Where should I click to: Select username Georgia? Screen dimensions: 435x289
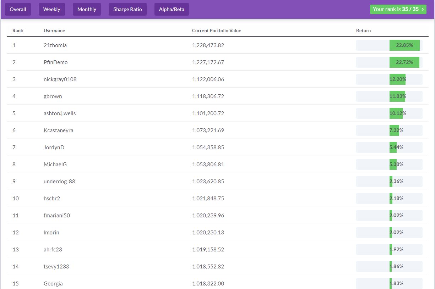pyautogui.click(x=53, y=284)
